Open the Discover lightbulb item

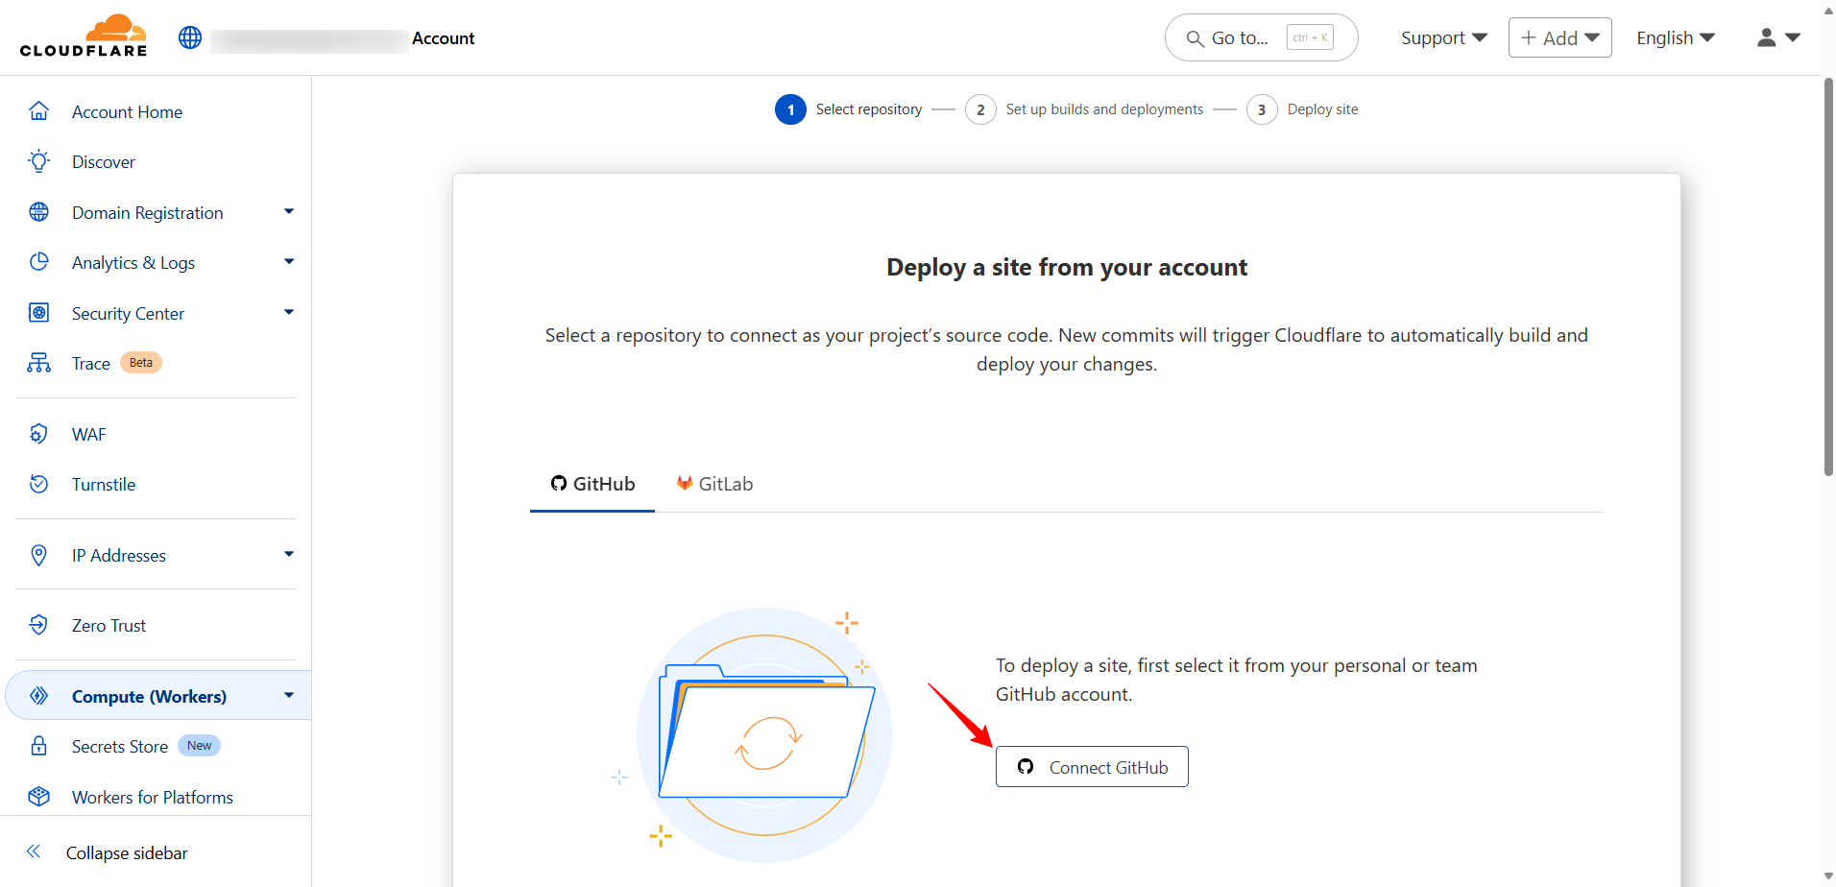click(x=103, y=162)
